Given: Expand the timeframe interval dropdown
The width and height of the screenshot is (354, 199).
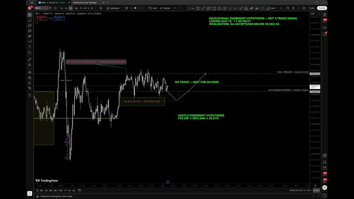Looking at the screenshot, I should click(96, 8).
